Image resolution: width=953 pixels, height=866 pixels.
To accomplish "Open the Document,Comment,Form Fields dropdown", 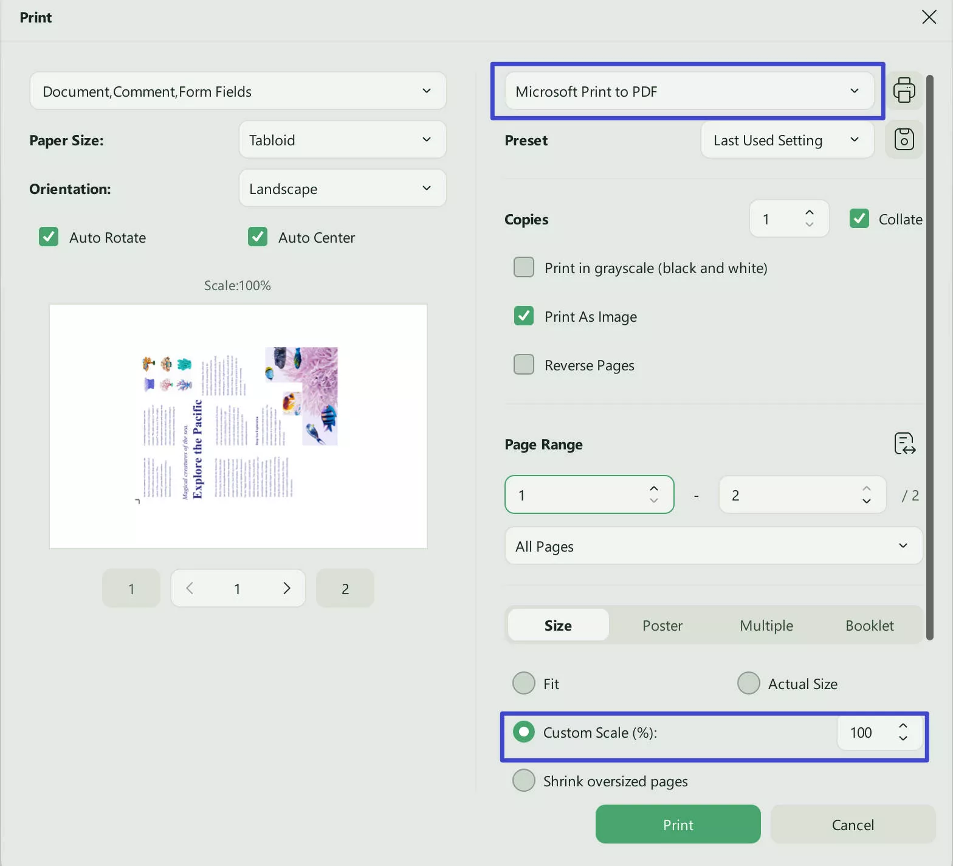I will (x=238, y=91).
